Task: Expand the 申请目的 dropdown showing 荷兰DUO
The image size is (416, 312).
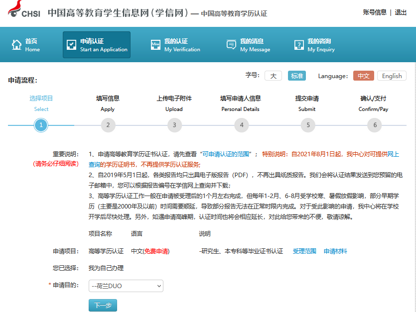Action: click(126, 286)
